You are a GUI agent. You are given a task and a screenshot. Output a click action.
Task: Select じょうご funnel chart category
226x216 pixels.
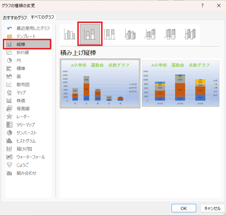[28, 165]
